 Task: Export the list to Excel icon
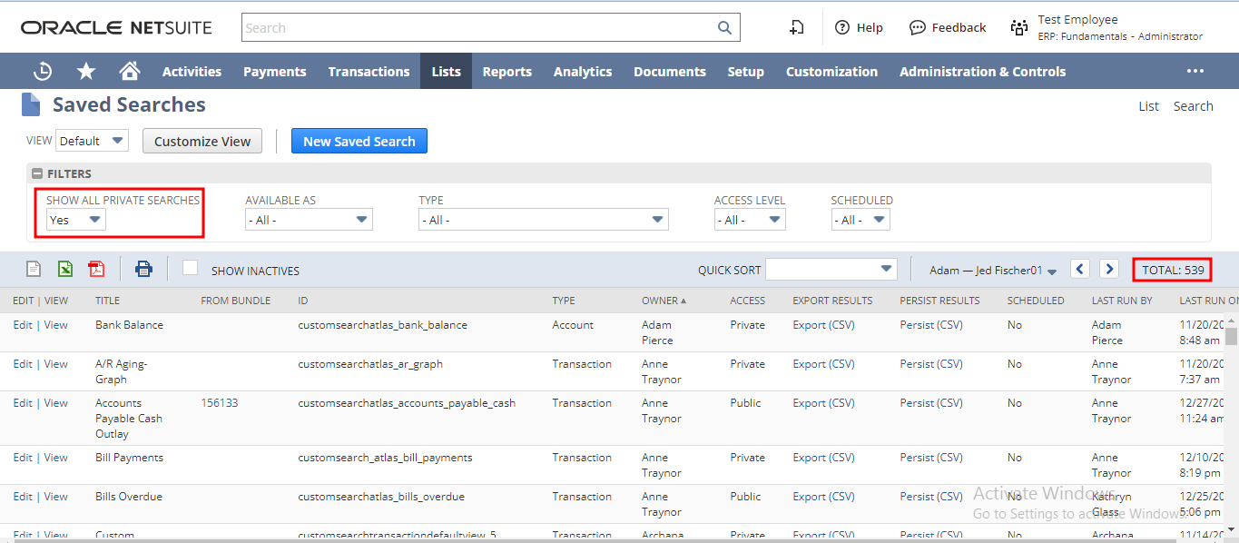(x=65, y=269)
